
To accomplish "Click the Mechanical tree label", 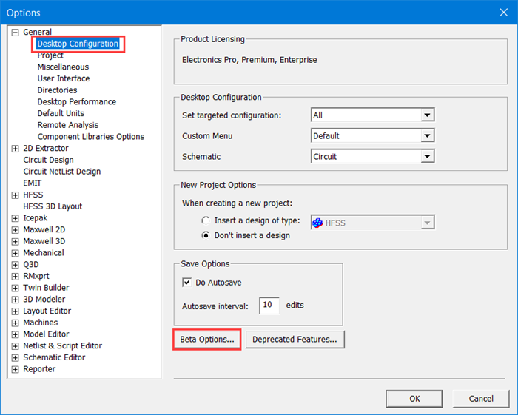I will (44, 253).
